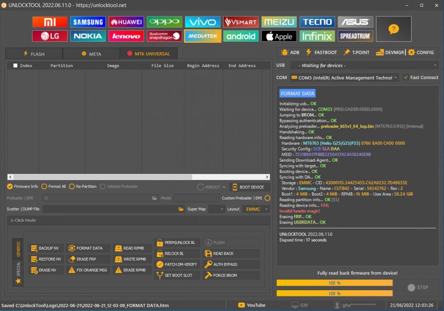Image resolution: width=444 pixels, height=311 pixels.
Task: Launch DEVMGR device manager
Action: pos(390,52)
